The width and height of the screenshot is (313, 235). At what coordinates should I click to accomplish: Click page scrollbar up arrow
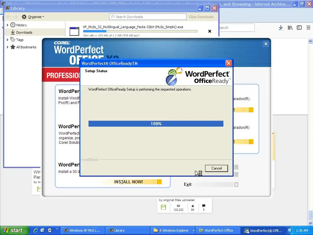coord(310,41)
